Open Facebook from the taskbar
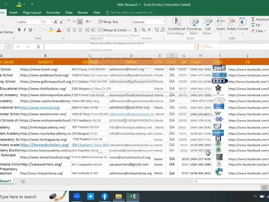Viewport: 269px width, 202px height. click(x=104, y=196)
